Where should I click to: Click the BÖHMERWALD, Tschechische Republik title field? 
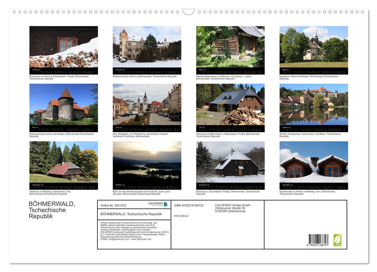tap(132, 214)
